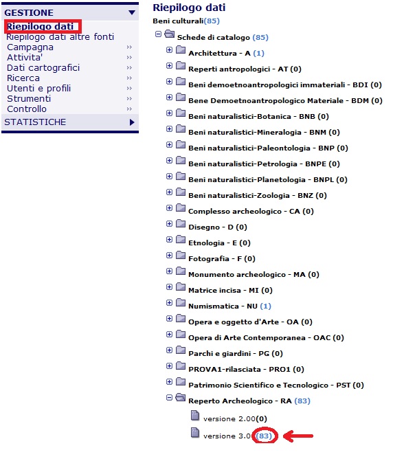Click the folder icon next to Fotografia - F
Viewport: 393px width, 459px height.
tap(181, 255)
